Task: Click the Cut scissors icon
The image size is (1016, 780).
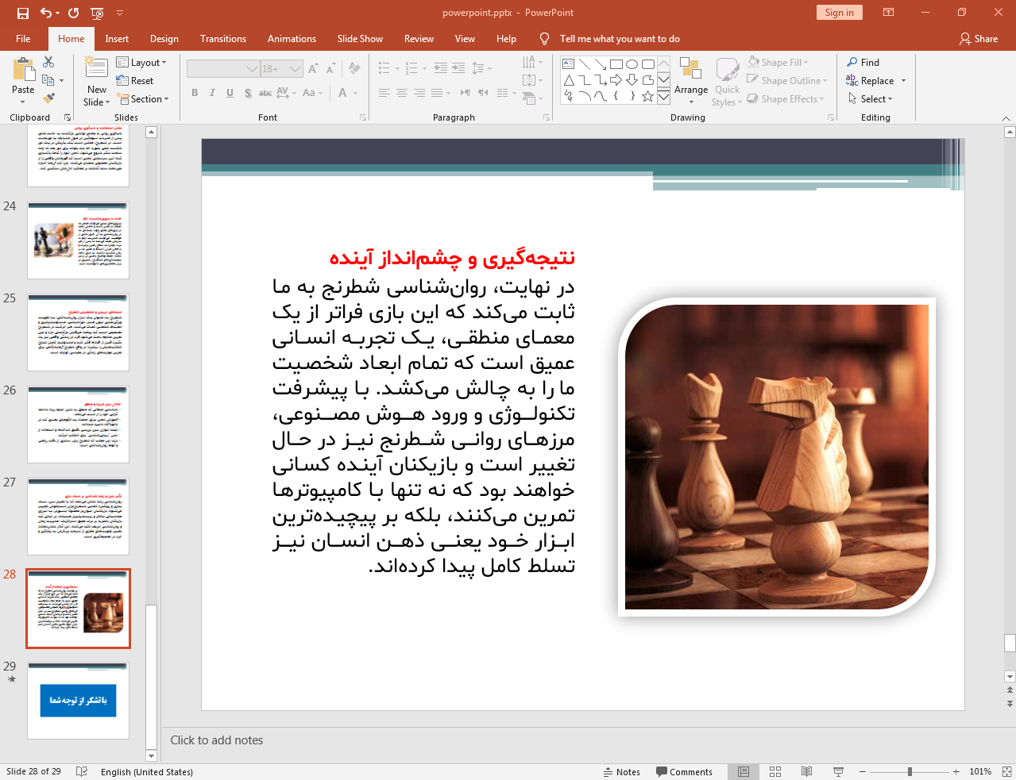Action: coord(48,62)
